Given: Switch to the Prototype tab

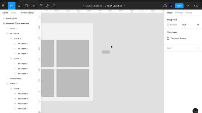Looking at the screenshot, I should tap(179, 13).
